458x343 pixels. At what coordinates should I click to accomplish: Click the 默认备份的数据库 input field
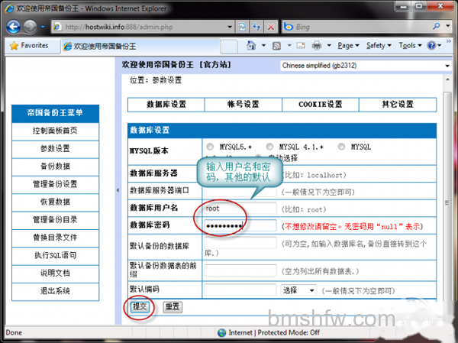point(240,243)
